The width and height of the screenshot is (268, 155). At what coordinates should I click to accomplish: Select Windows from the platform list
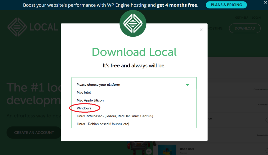pos(84,108)
